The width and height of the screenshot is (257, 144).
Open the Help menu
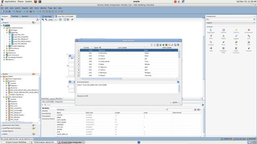tap(60, 8)
